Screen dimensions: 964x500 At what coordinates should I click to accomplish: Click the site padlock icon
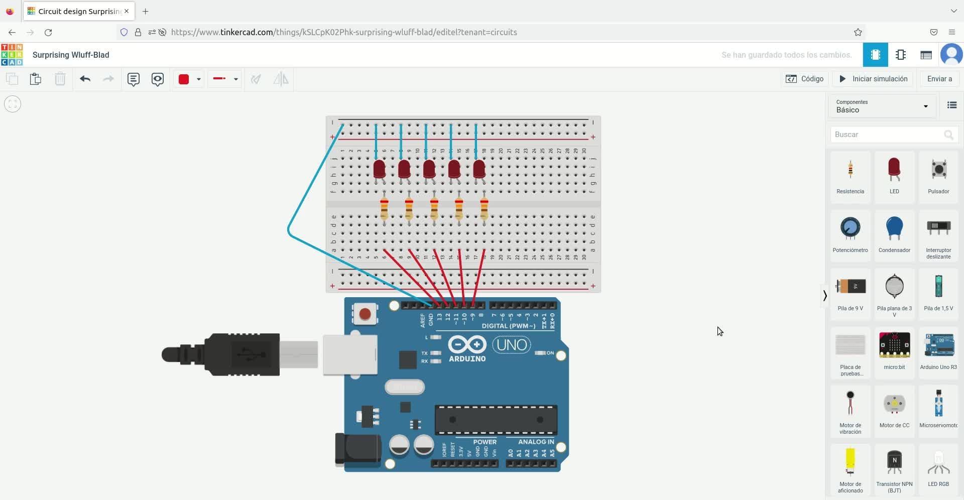click(x=138, y=32)
